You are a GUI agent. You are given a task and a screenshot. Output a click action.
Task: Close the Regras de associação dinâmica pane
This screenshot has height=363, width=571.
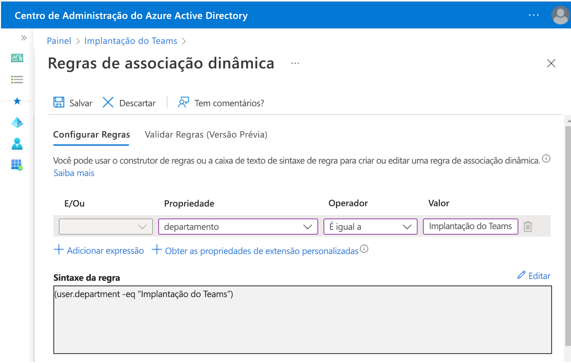[x=551, y=63]
